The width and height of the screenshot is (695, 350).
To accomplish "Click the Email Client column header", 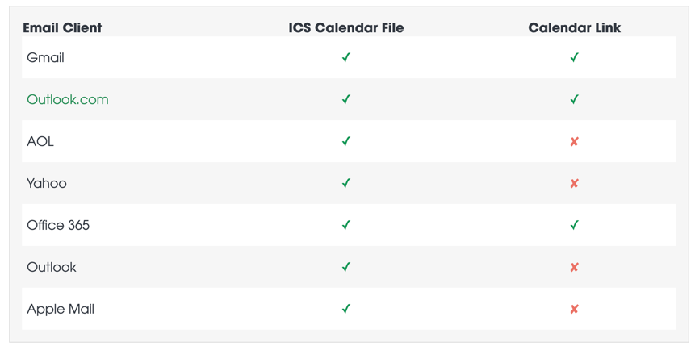I will (x=62, y=28).
